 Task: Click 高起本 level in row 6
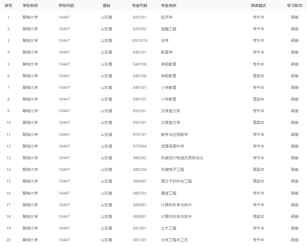coord(259,76)
